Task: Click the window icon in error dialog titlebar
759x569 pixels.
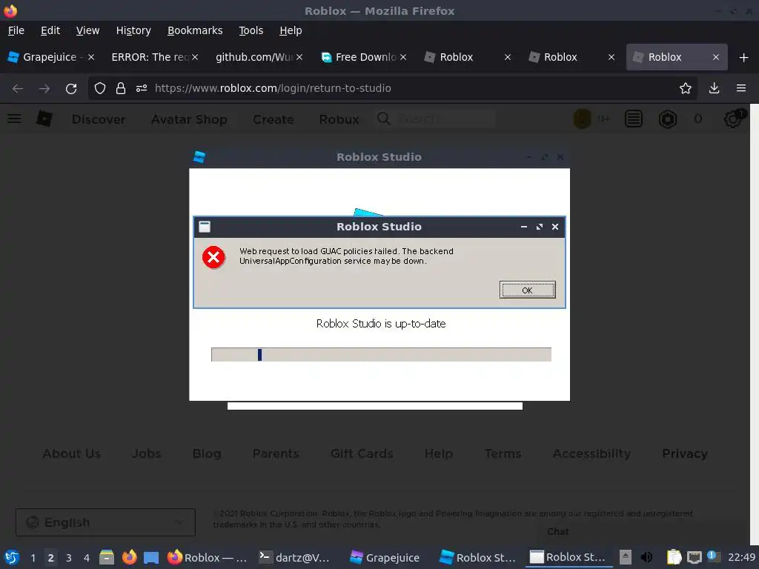Action: [x=205, y=227]
